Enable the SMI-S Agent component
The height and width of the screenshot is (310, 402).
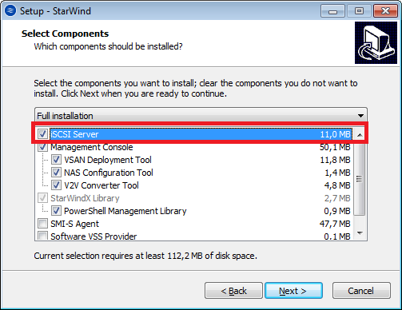click(x=42, y=224)
